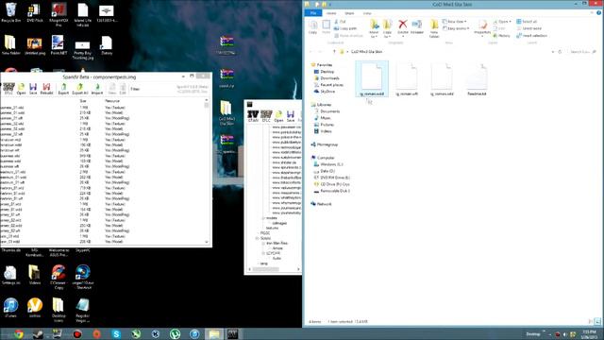Click Homegroup in navigation pane
The width and height of the screenshot is (604, 340).
pos(325,144)
